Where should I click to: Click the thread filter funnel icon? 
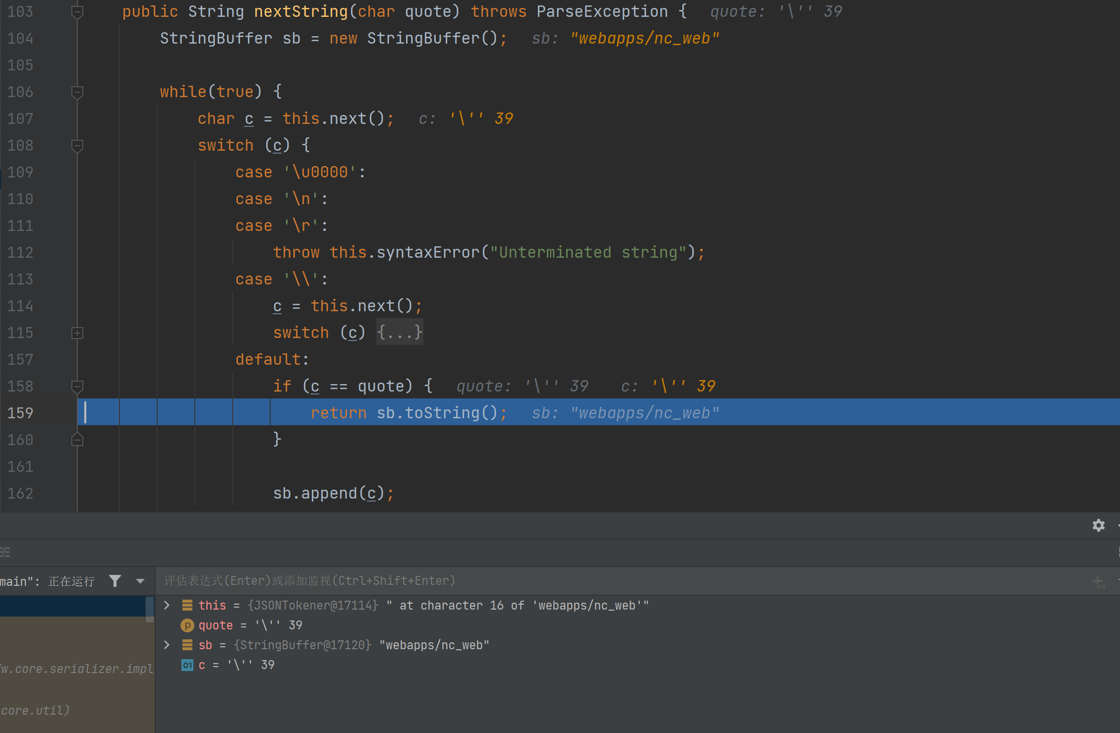tap(115, 581)
